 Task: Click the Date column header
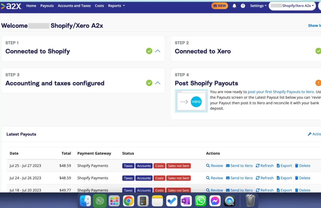click(x=14, y=153)
